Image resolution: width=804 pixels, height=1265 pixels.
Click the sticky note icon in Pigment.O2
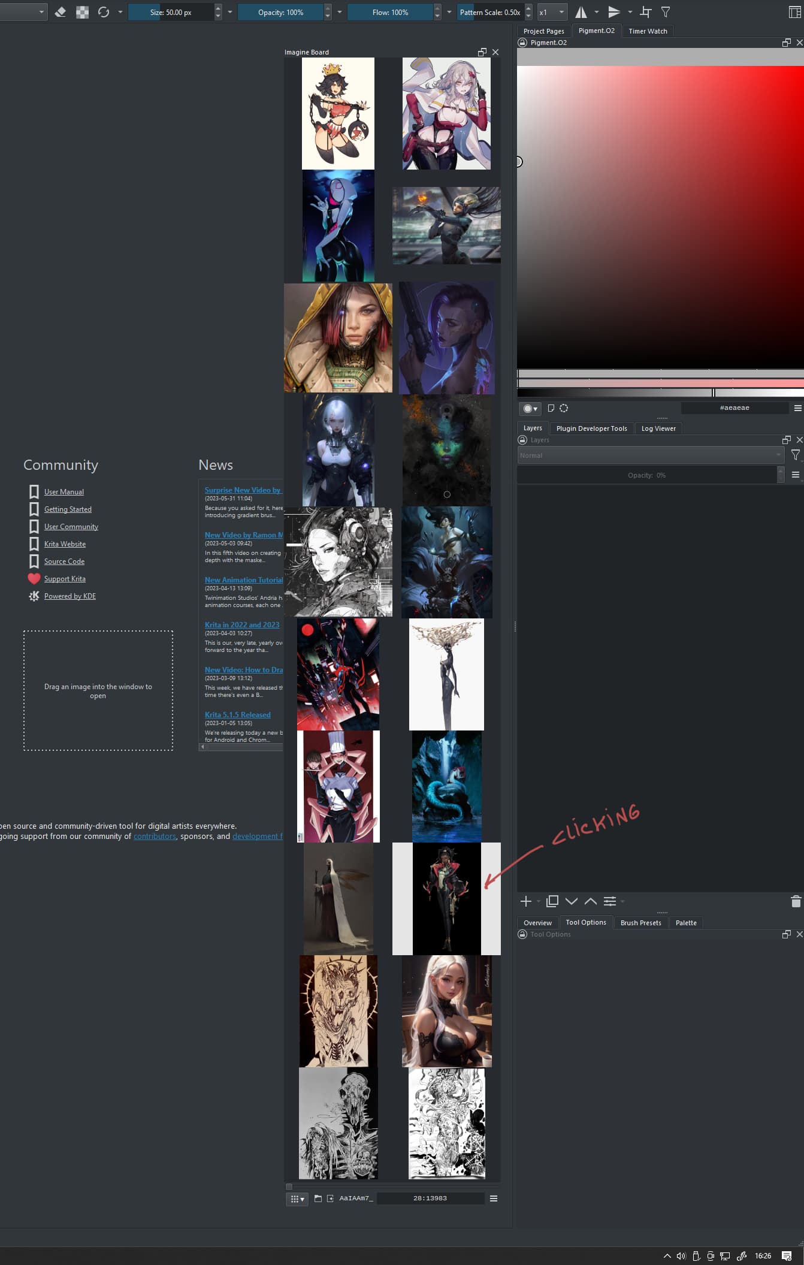(x=551, y=408)
